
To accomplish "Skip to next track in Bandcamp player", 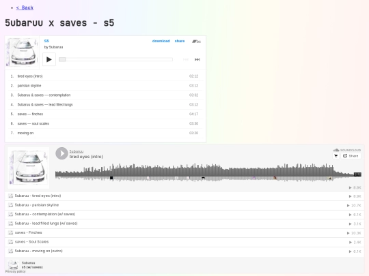I will pos(197,59).
